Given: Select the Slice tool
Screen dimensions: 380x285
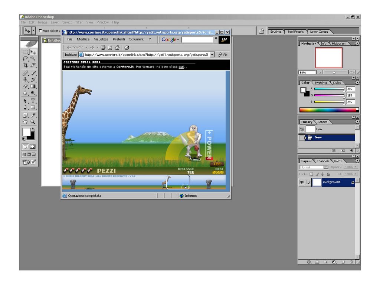Looking at the screenshot, I should tap(33, 65).
